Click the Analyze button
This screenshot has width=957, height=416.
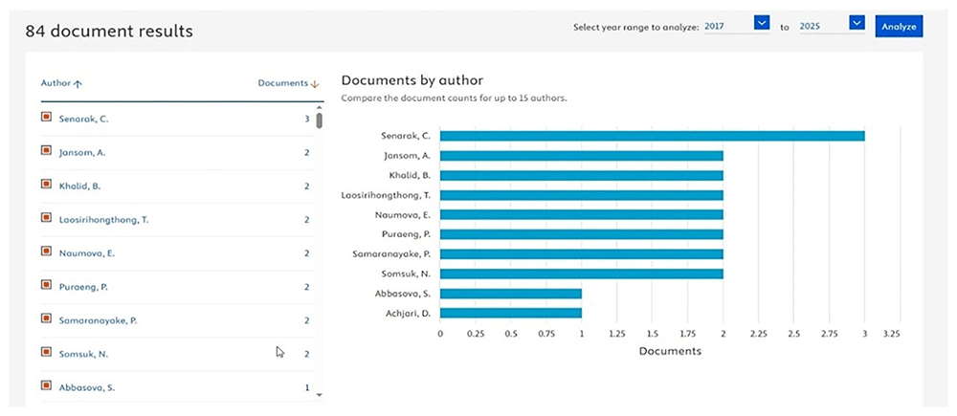coord(899,27)
